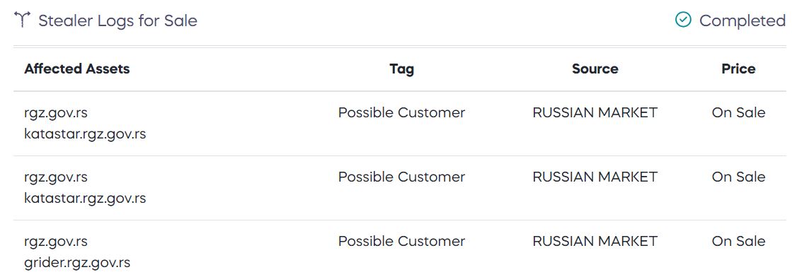Sort by the Tag column header

[401, 69]
